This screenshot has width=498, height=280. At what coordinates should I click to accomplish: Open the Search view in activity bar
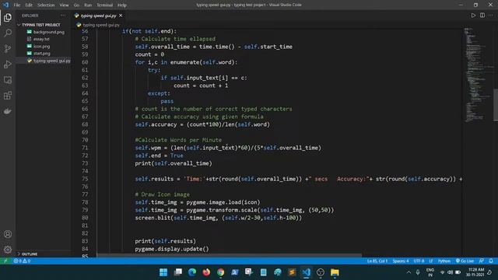pyautogui.click(x=8, y=33)
